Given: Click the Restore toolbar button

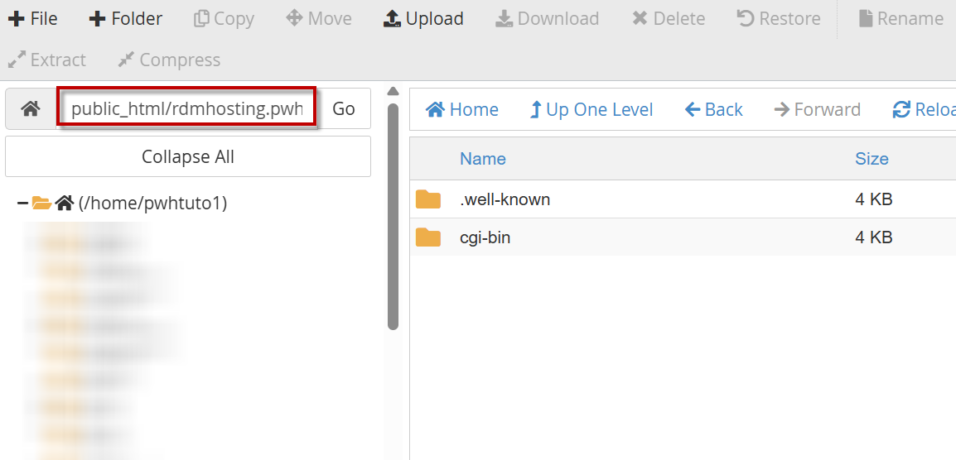Looking at the screenshot, I should [779, 18].
